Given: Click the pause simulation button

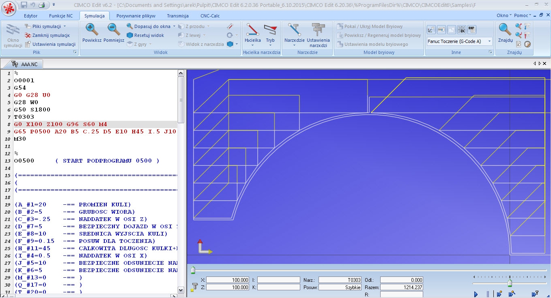Looking at the screenshot, I should point(488,294).
